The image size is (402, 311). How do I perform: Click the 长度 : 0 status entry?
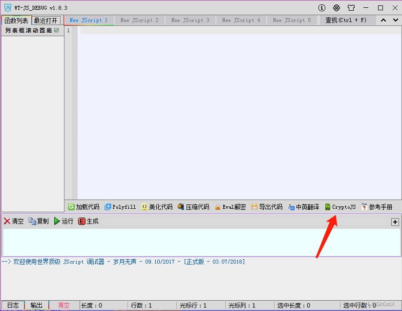coord(91,305)
